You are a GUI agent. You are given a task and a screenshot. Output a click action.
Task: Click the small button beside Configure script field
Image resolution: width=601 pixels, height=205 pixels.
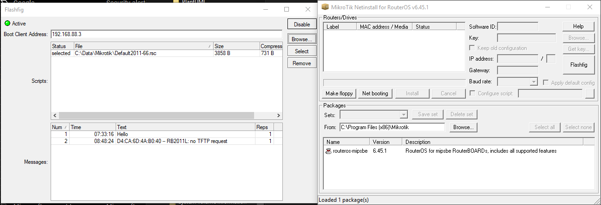tap(590, 93)
